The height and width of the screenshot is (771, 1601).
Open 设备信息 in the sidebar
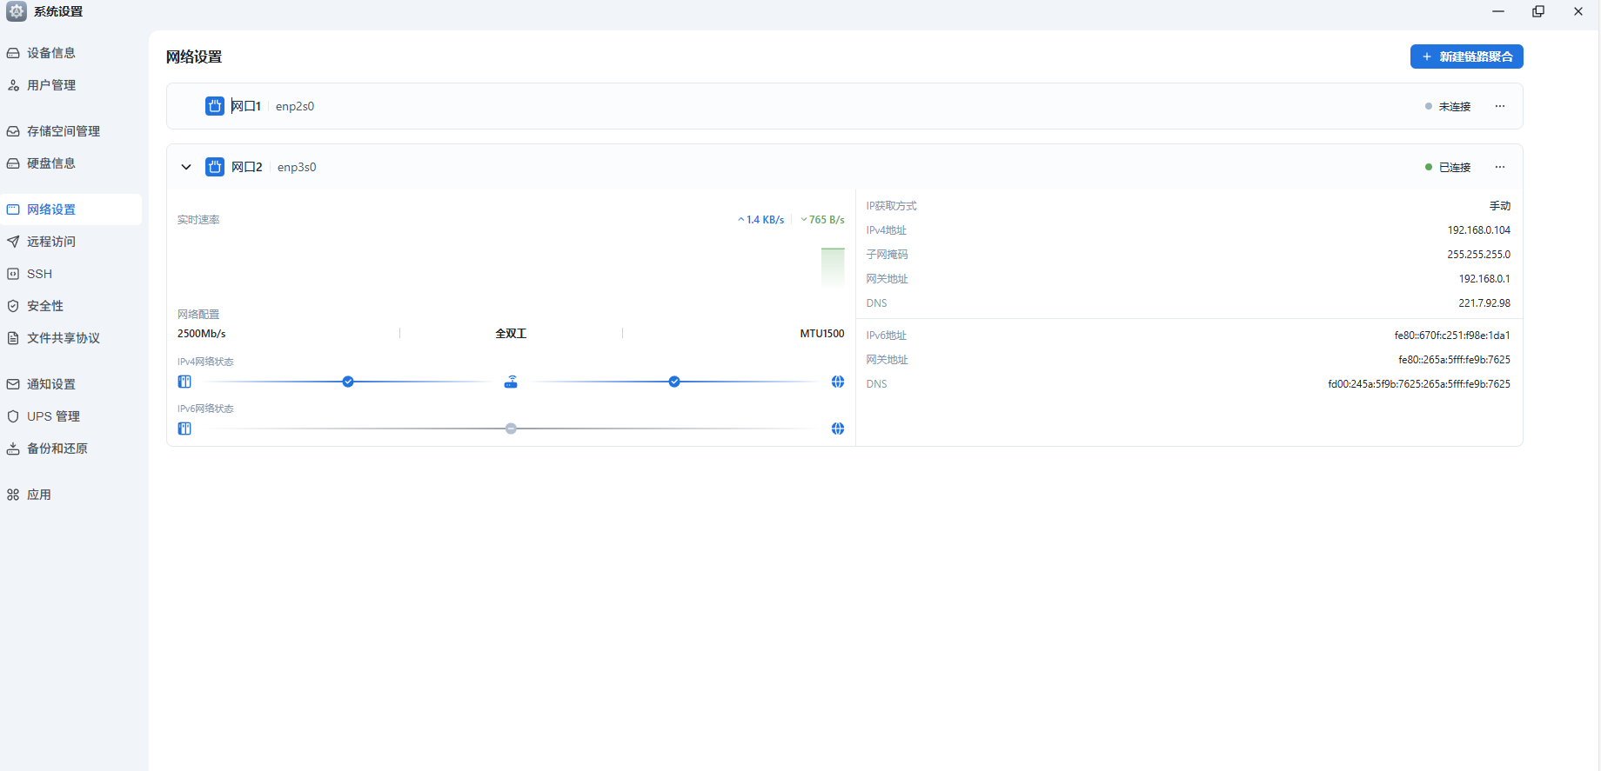coord(51,53)
